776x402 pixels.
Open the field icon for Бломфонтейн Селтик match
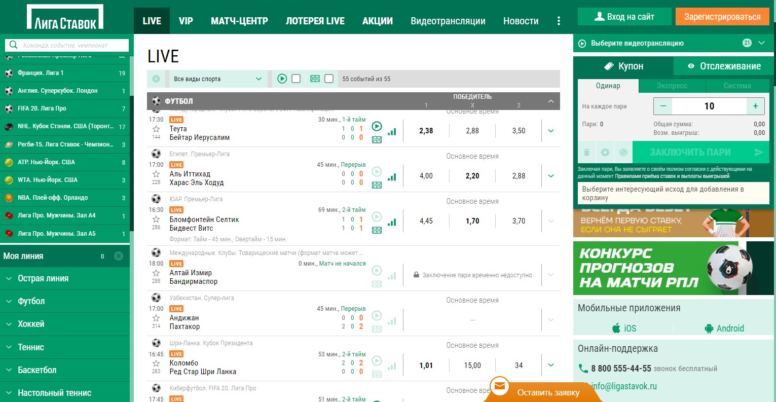coord(377,230)
